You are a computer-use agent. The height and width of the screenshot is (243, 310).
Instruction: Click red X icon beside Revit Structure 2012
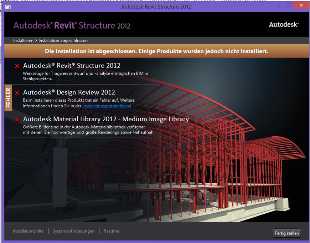click(17, 66)
